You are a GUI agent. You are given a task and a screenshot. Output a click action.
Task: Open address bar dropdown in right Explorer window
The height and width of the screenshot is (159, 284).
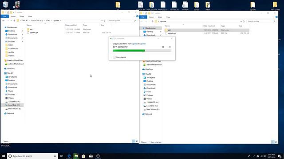point(241,22)
